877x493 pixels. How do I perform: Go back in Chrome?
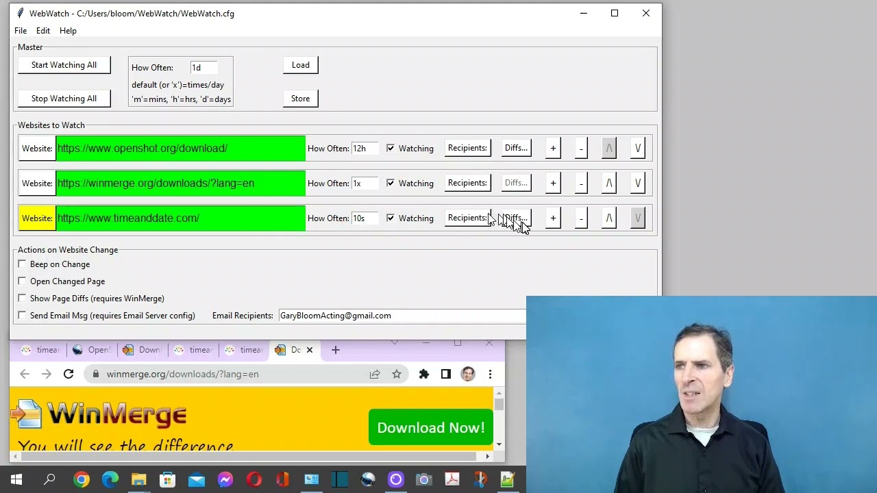point(25,374)
